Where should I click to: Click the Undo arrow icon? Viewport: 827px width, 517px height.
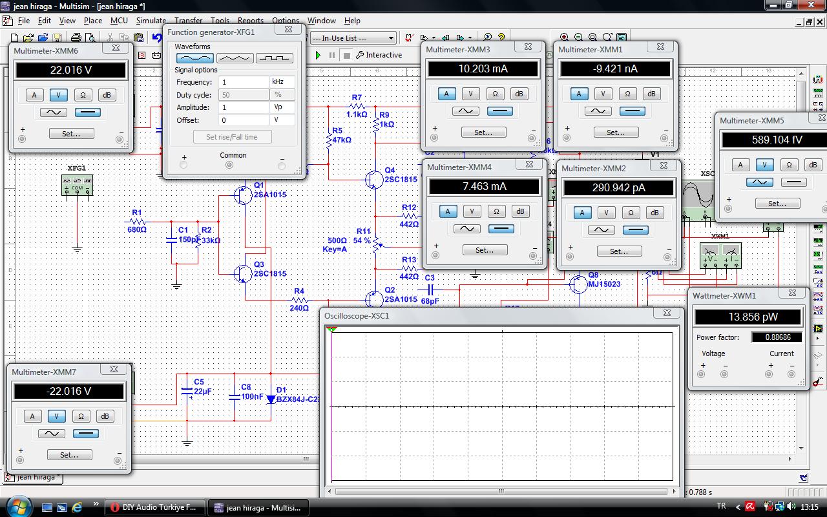157,38
